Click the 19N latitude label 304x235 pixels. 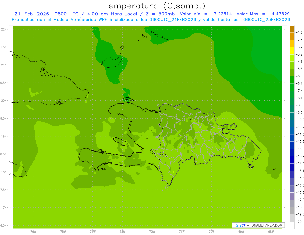point(4,136)
